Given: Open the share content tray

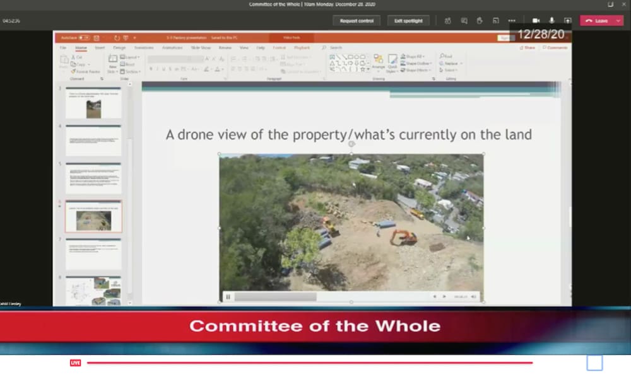Looking at the screenshot, I should tap(567, 21).
